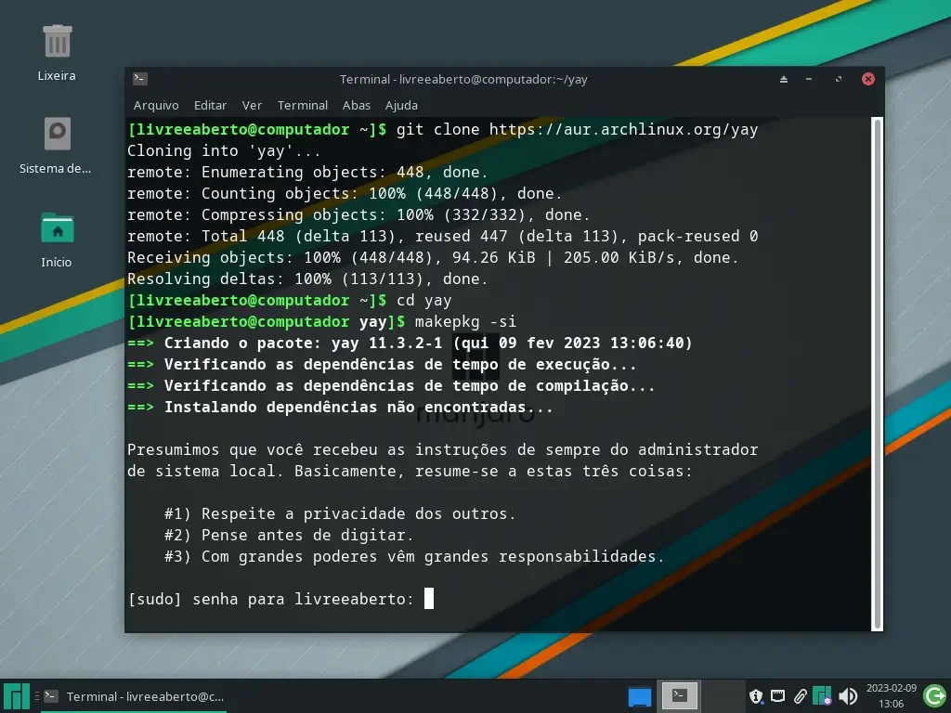Screen dimensions: 951x713
Task: Click the Terminal taskbar window button
Action: (x=135, y=696)
